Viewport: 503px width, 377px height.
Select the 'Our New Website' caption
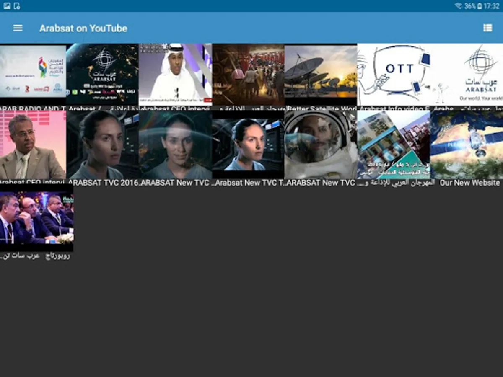tap(470, 183)
